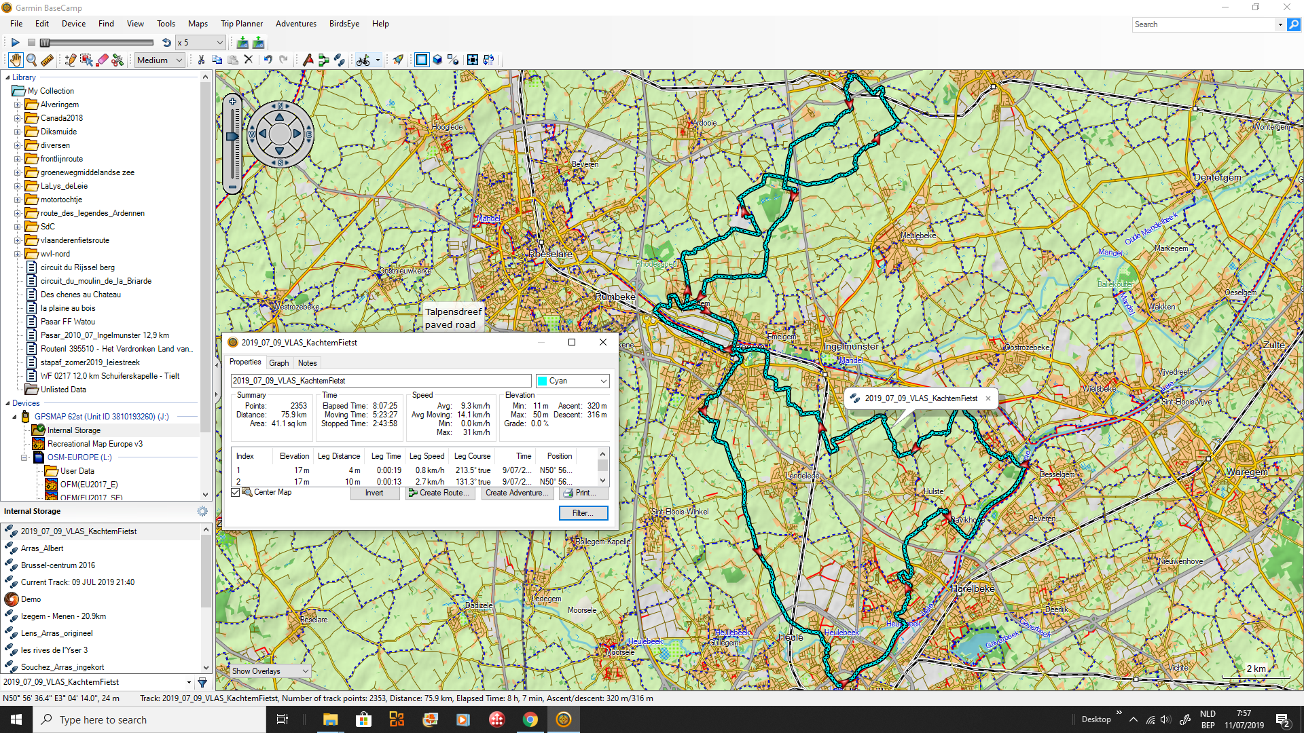Select the Hand pan tool
Image resolution: width=1304 pixels, height=733 pixels.
click(15, 60)
